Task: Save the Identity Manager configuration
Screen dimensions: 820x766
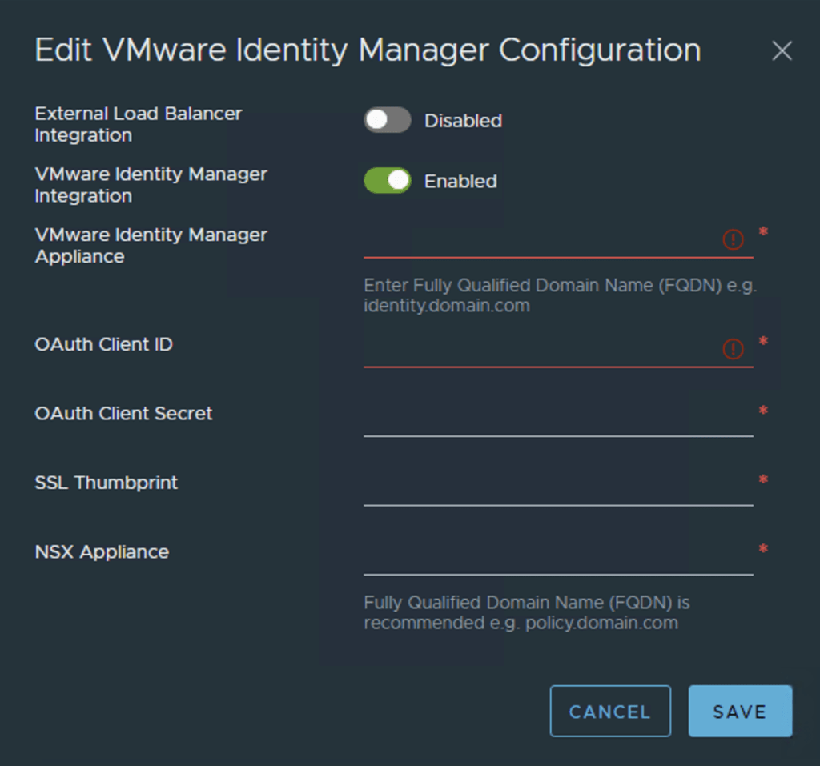Action: click(739, 711)
